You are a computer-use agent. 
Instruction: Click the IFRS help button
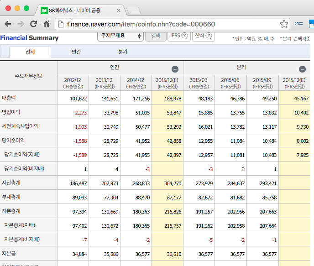point(179,36)
